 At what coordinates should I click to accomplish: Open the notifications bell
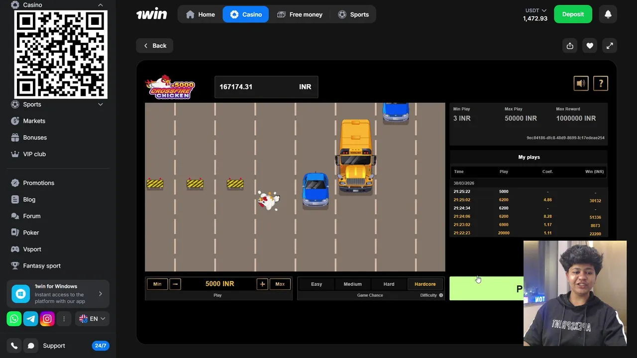608,14
